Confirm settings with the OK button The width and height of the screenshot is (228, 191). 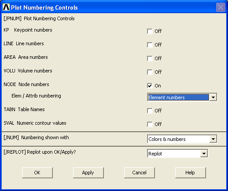tap(37, 173)
